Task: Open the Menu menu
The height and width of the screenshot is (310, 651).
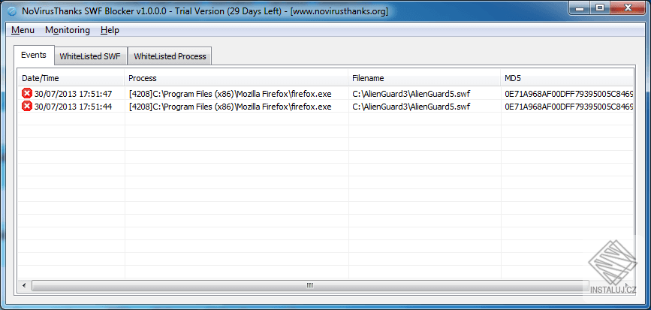Action: pos(23,30)
